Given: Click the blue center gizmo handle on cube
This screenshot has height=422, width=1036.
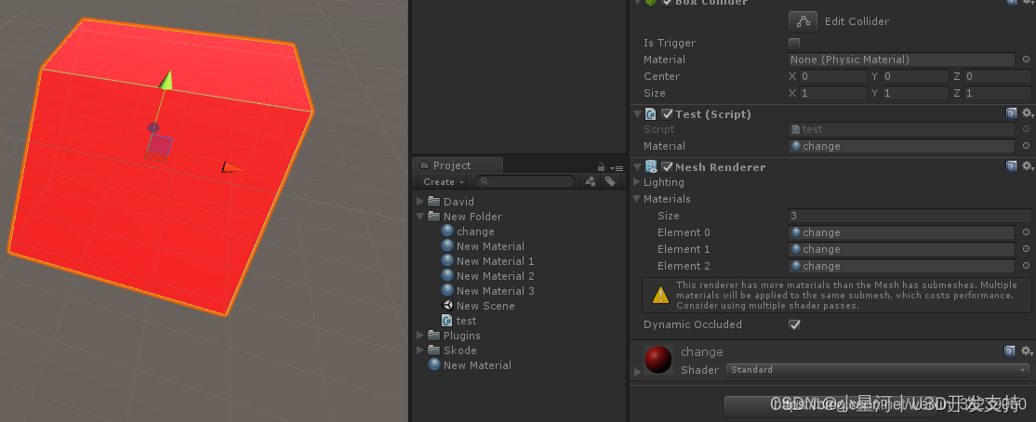Looking at the screenshot, I should [x=159, y=145].
